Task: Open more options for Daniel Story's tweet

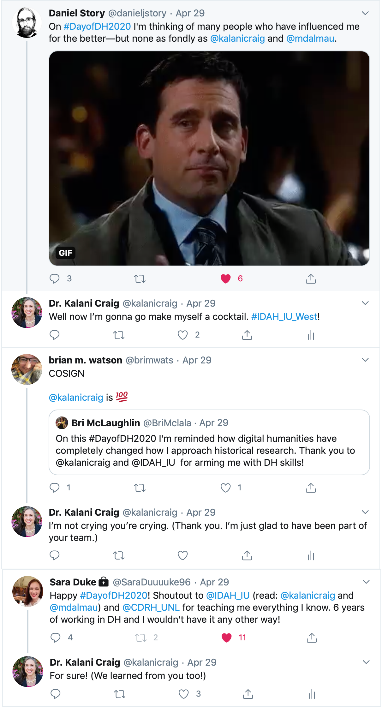Action: click(x=365, y=13)
